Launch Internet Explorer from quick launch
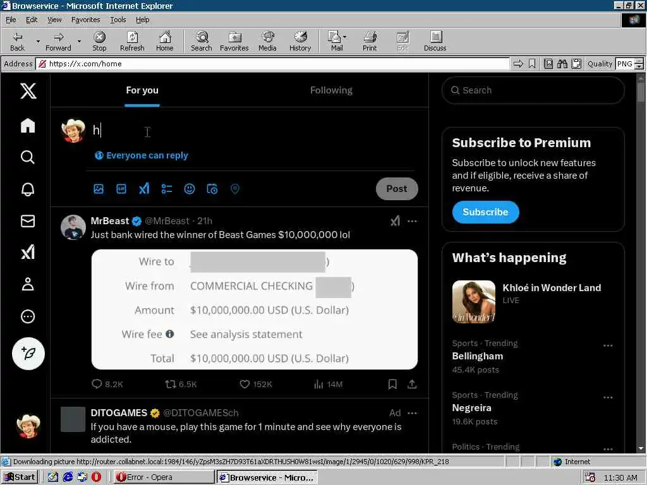 pos(68,477)
